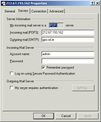Close the Properties dialog with X
The height and width of the screenshot is (122, 101).
[97, 3]
